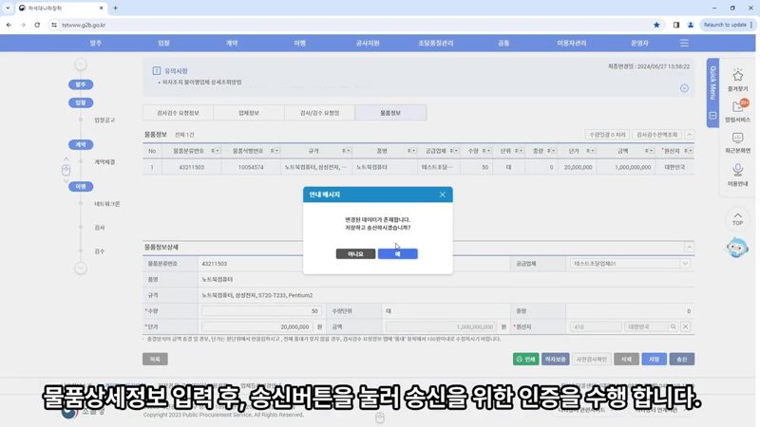Click the blue 저장 save button
Viewport: 760px width, 427px height.
tap(654, 360)
